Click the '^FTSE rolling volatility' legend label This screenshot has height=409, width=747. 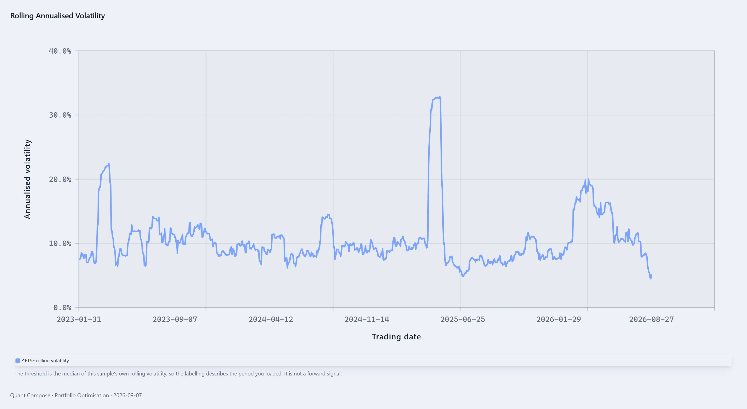45,360
